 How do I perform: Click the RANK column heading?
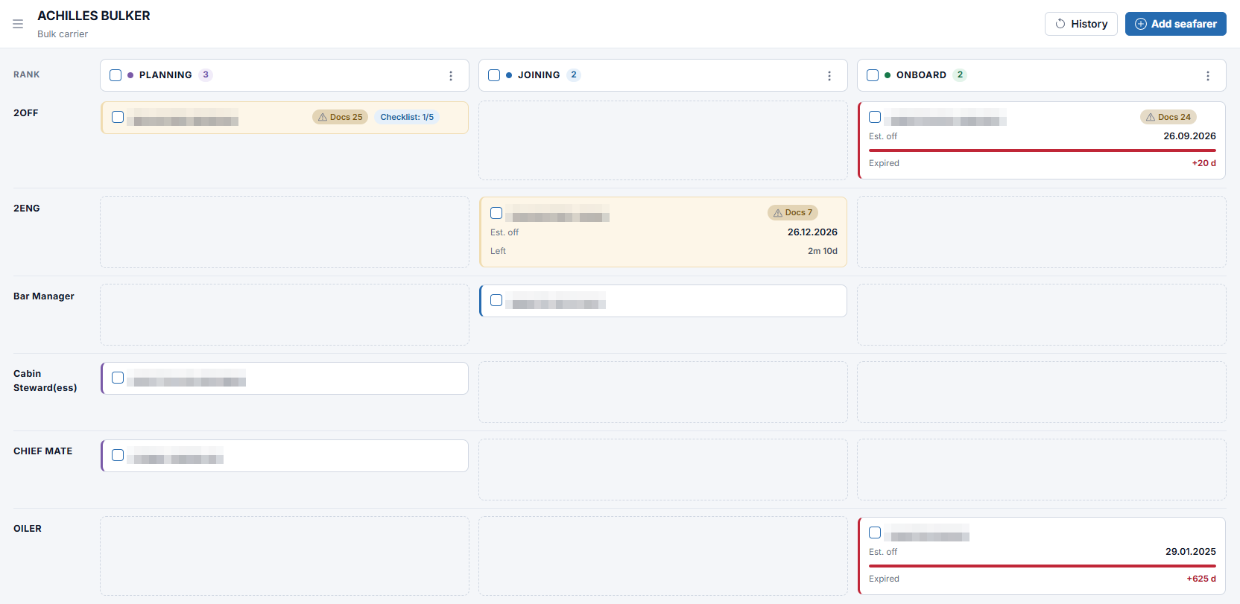pyautogui.click(x=27, y=74)
